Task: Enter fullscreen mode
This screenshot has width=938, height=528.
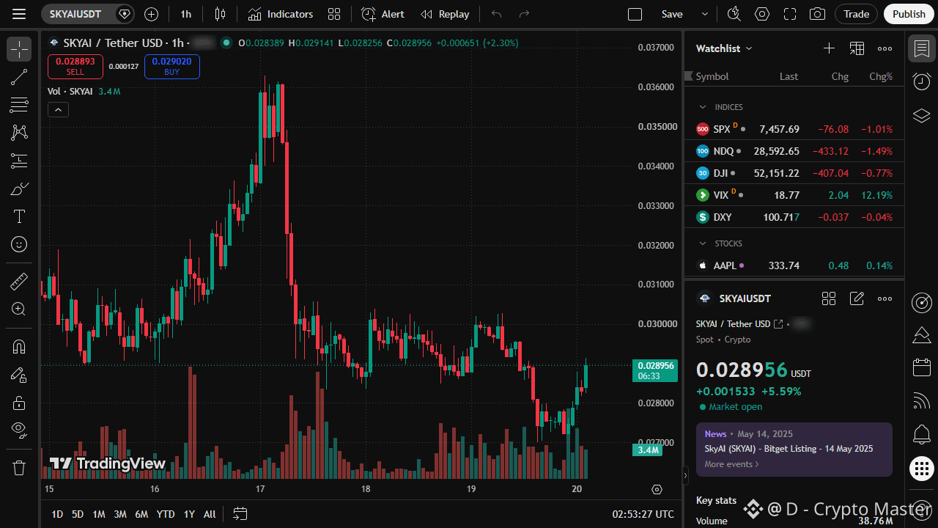Action: point(790,14)
